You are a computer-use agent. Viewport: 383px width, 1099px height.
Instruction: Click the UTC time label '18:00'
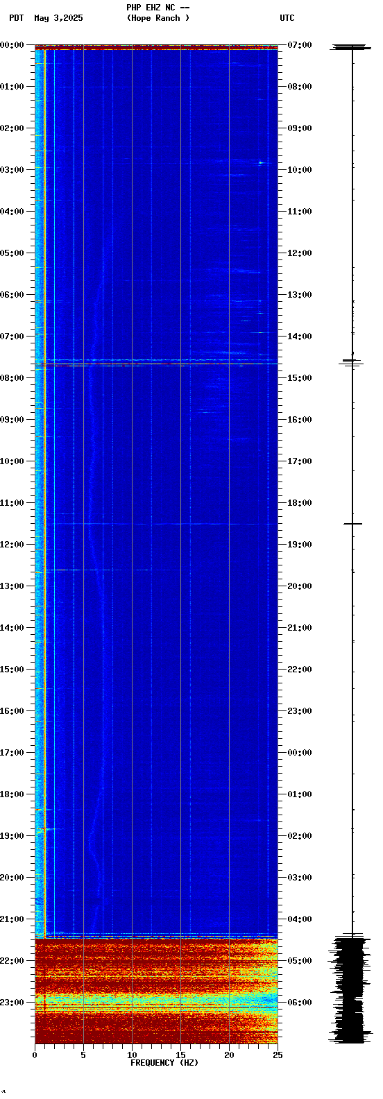tap(300, 503)
